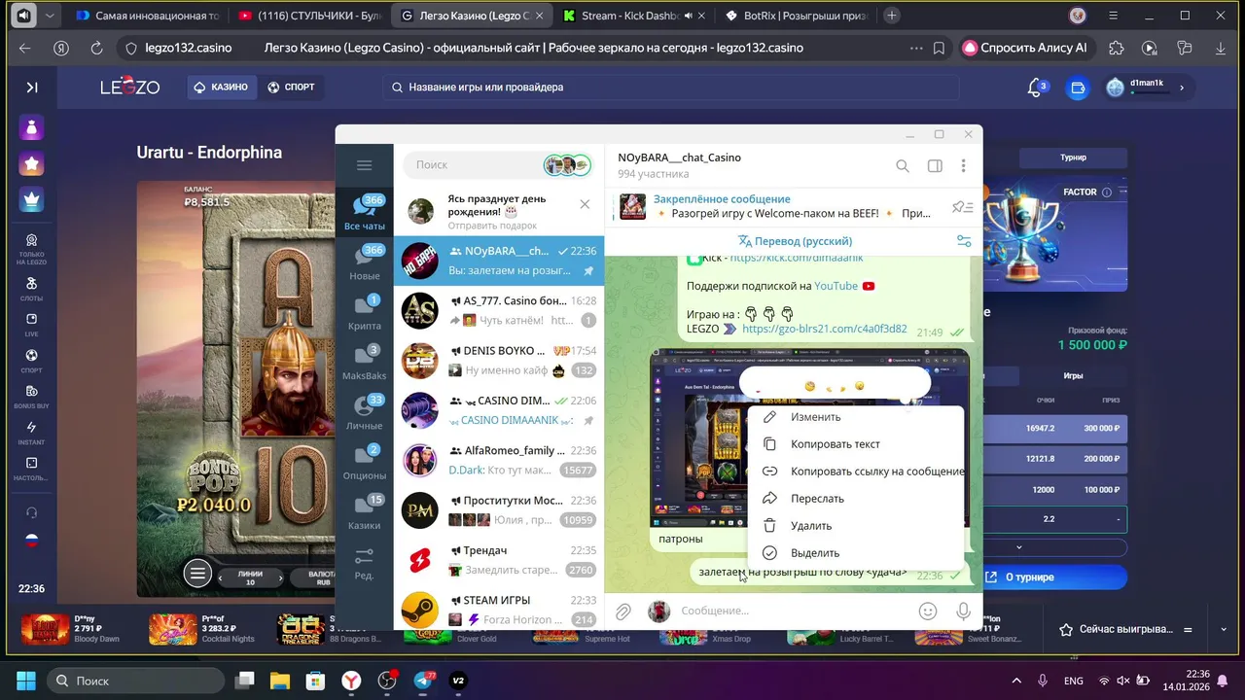
Task: Attach a file with paperclip icon
Action: point(622,611)
